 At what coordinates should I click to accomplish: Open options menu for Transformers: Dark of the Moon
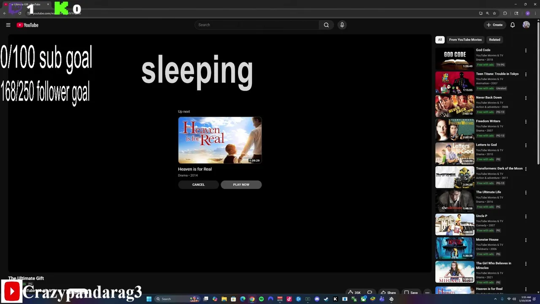pos(526,168)
